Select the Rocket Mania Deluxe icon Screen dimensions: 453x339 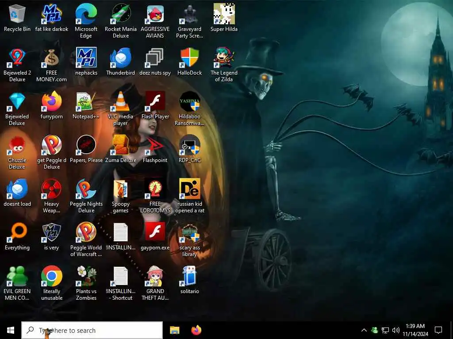pyautogui.click(x=121, y=15)
